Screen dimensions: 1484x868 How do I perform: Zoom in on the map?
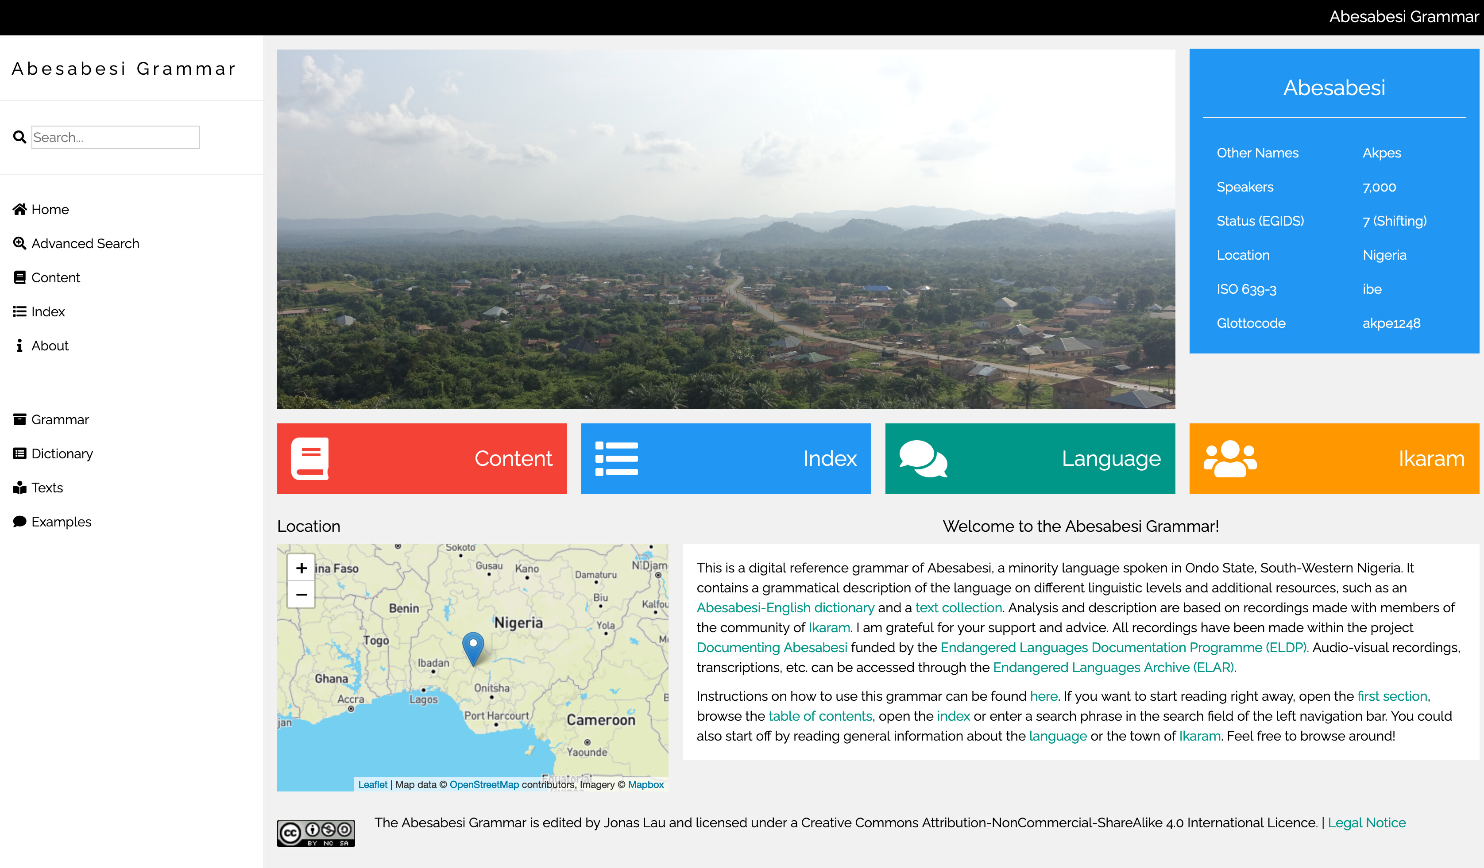(x=301, y=568)
